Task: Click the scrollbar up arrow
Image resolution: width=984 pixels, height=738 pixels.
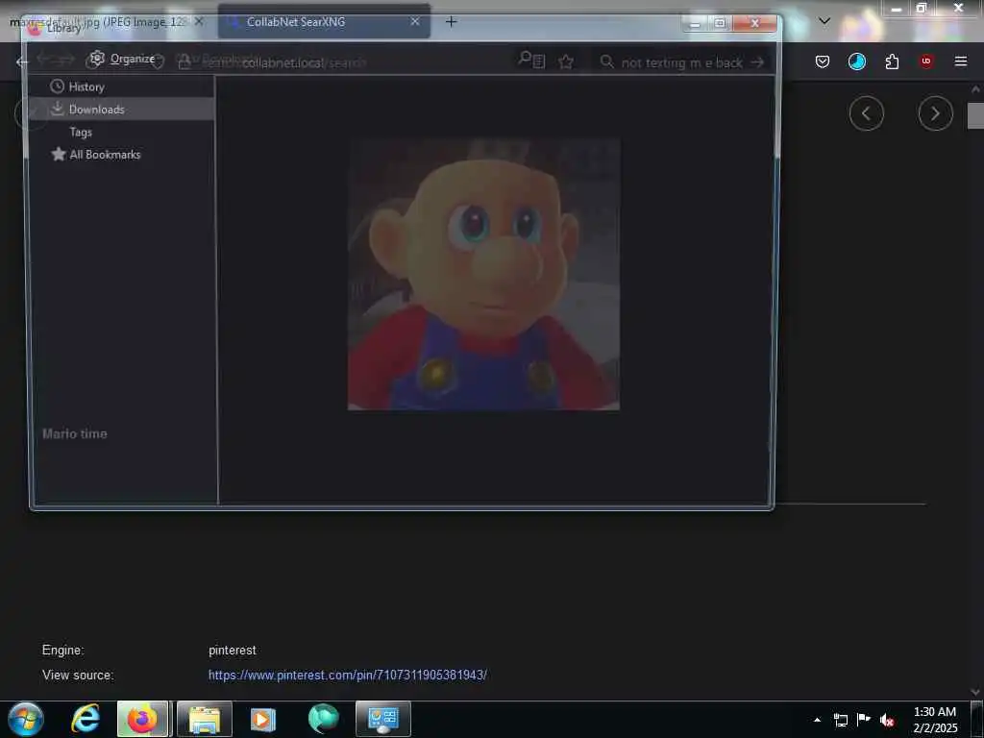Action: [976, 89]
